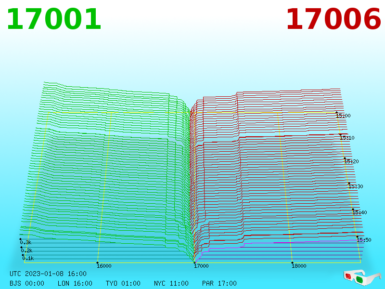
Task: Click the 3D anaglyph glasses icon
Action: pyautogui.click(x=362, y=277)
